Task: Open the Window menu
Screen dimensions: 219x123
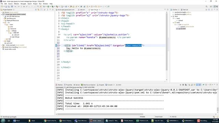Action: click(46, 4)
